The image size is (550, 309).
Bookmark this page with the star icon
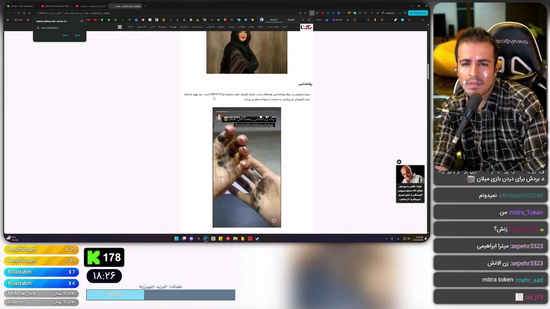point(300,13)
